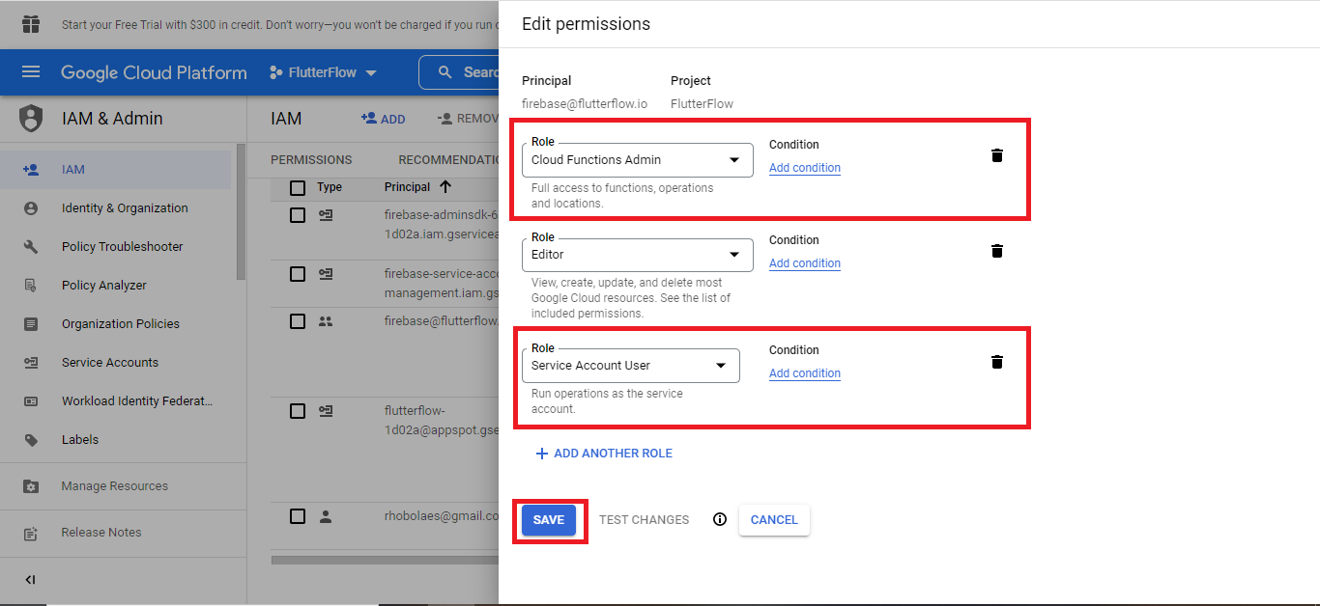The image size is (1320, 606).
Task: Click the person icon in rhobolaes@gmail row
Action: (x=326, y=517)
